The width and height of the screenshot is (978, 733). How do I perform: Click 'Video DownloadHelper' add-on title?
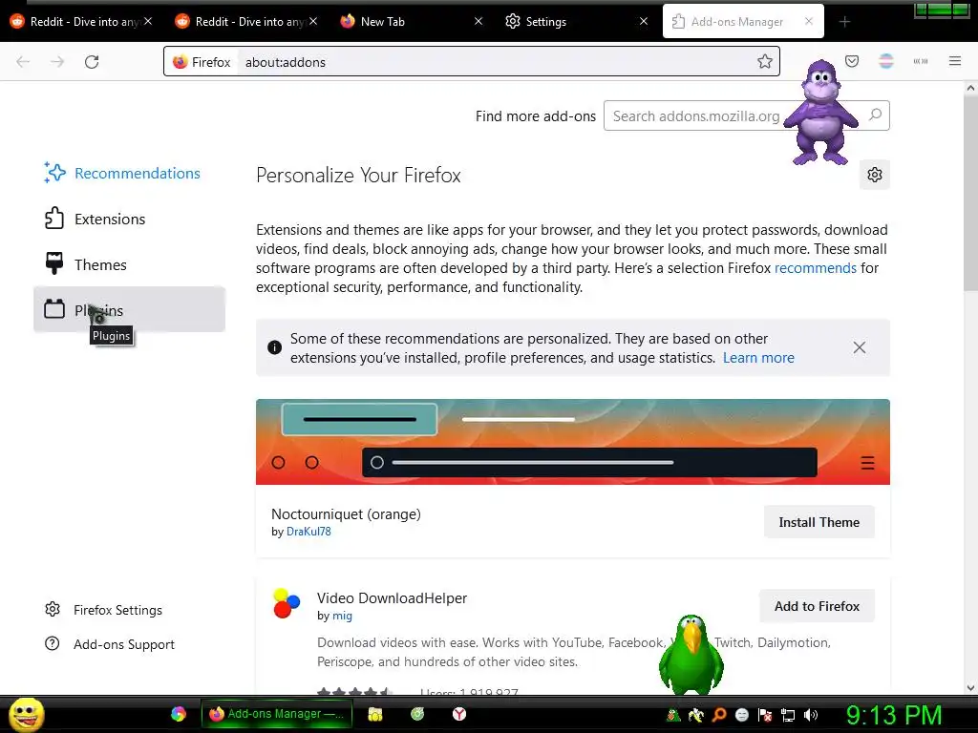(392, 598)
